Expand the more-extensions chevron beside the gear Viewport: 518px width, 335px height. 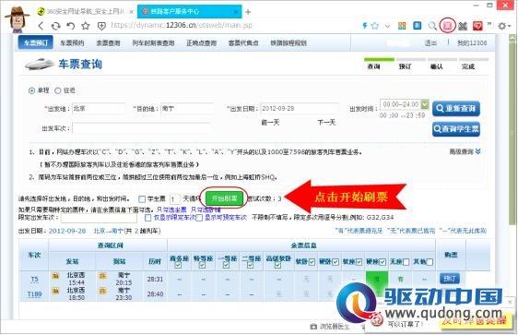(x=489, y=24)
